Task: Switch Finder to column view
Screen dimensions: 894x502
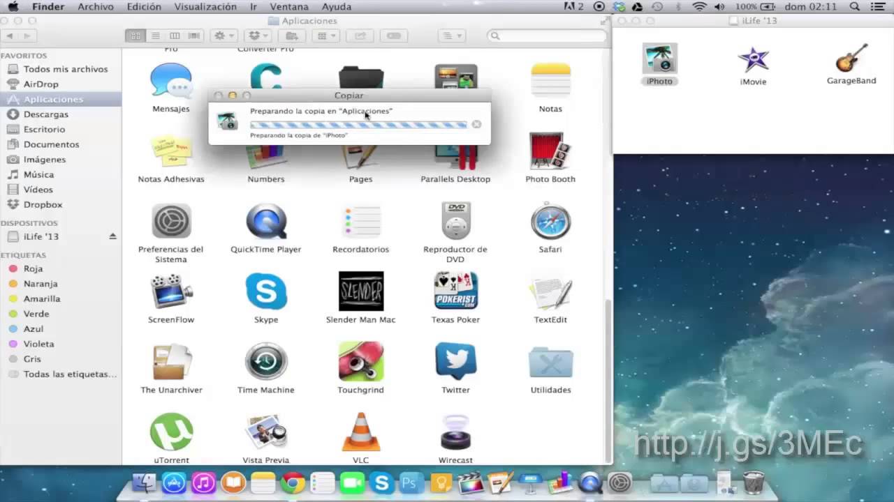Action: pyautogui.click(x=175, y=36)
